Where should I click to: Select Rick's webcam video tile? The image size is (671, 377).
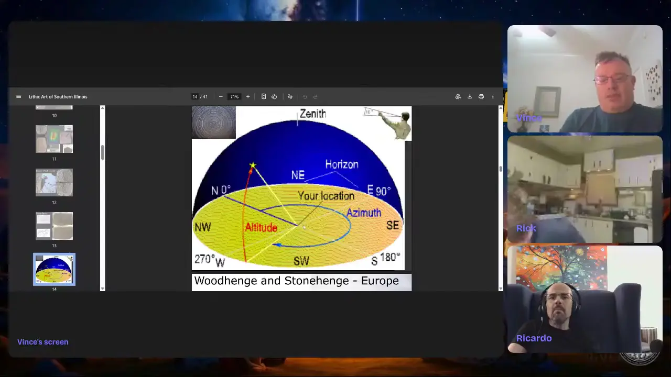coord(585,190)
